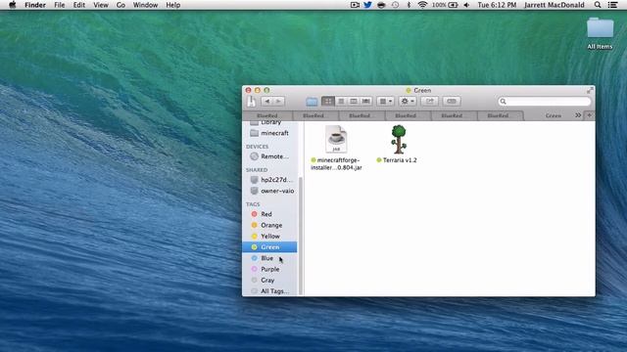Click the battery status icon
This screenshot has height=352, width=627.
pos(445,5)
